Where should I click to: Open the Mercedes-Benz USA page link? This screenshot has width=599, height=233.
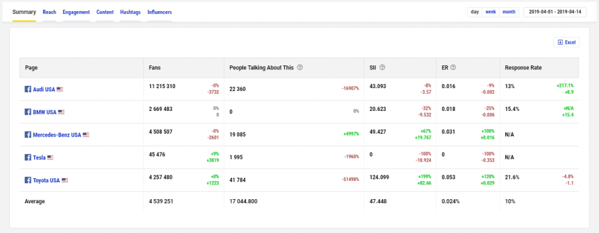pos(57,135)
